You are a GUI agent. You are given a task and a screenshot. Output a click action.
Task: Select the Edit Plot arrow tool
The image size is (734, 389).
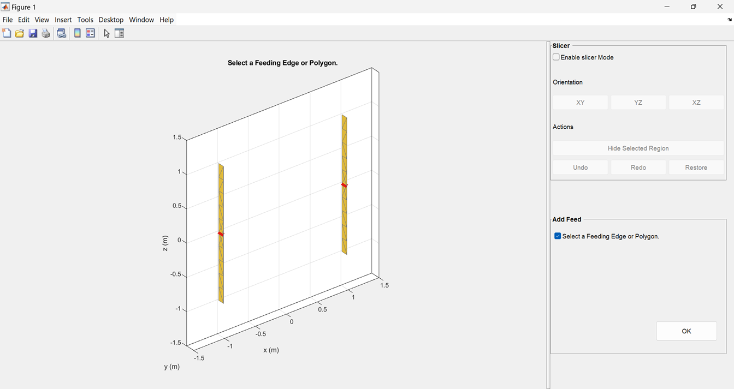click(x=106, y=33)
